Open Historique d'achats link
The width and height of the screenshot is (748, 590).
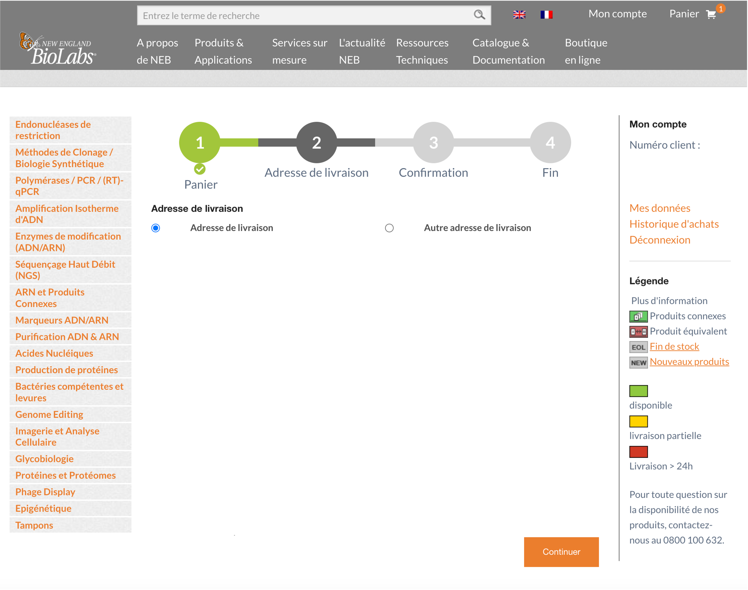coord(674,224)
